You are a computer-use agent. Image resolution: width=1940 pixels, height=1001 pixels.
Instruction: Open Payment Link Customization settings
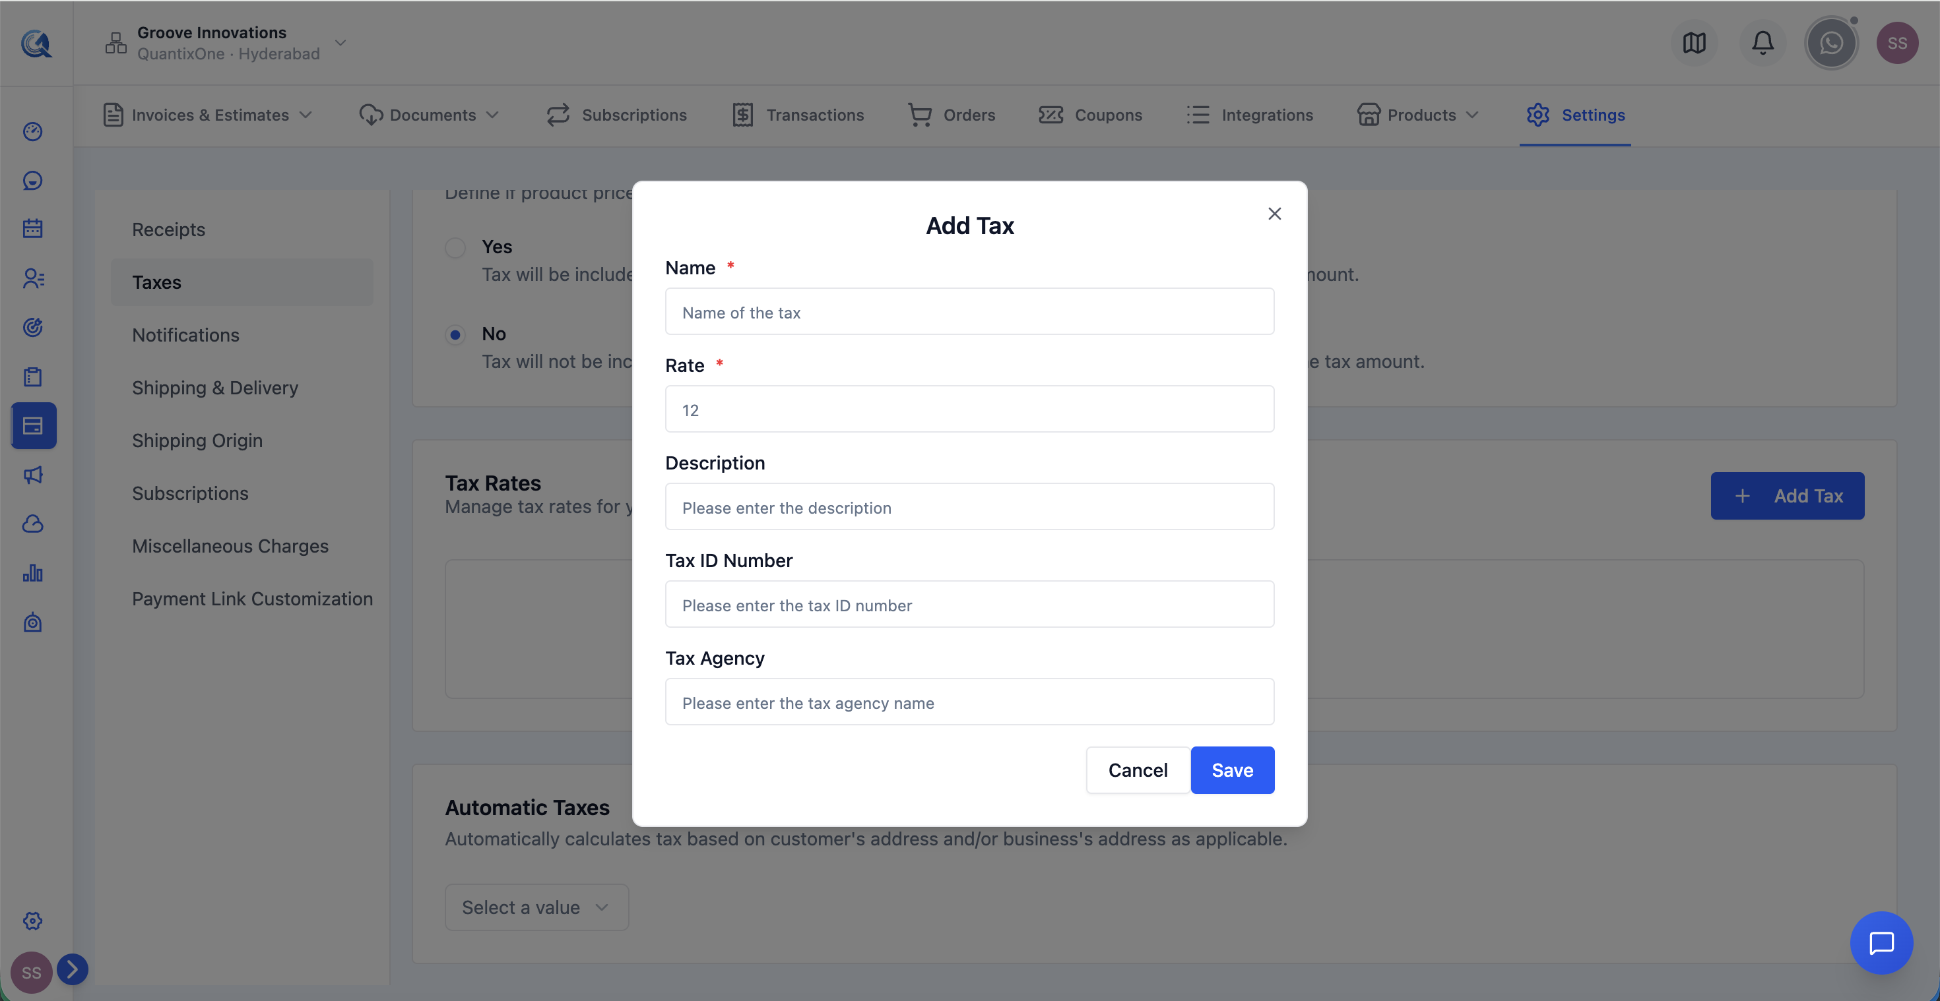pos(252,598)
